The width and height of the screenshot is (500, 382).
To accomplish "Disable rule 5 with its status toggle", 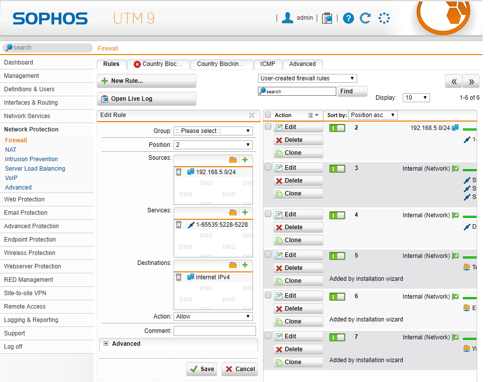I will click(x=337, y=256).
